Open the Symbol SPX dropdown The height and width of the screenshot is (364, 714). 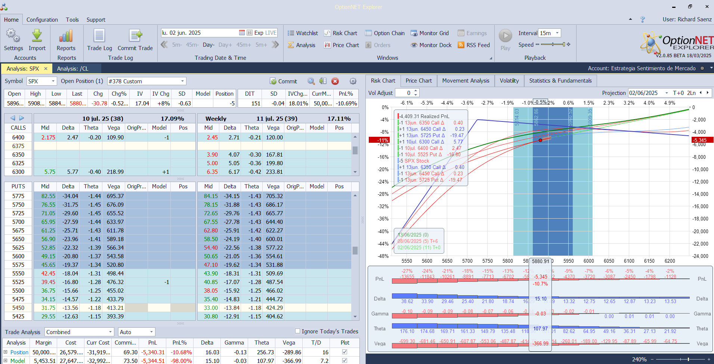(53, 81)
